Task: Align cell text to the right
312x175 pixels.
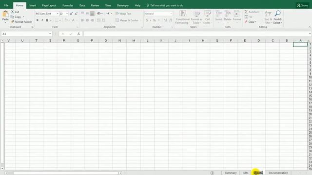Action: click(92, 20)
